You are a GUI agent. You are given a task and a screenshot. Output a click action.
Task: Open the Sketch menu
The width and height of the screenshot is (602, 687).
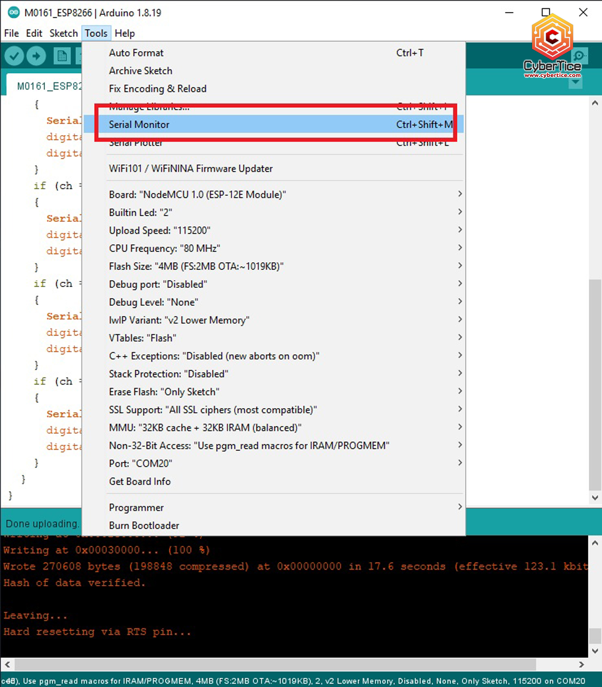coord(63,33)
